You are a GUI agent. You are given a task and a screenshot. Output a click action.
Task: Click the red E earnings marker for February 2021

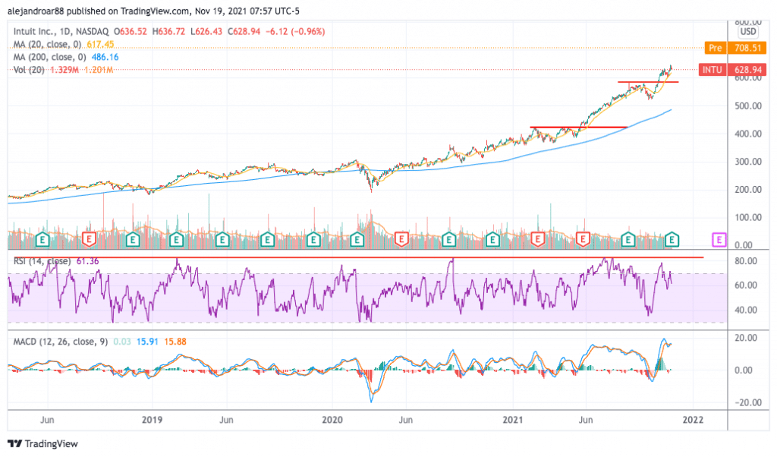pyautogui.click(x=538, y=240)
